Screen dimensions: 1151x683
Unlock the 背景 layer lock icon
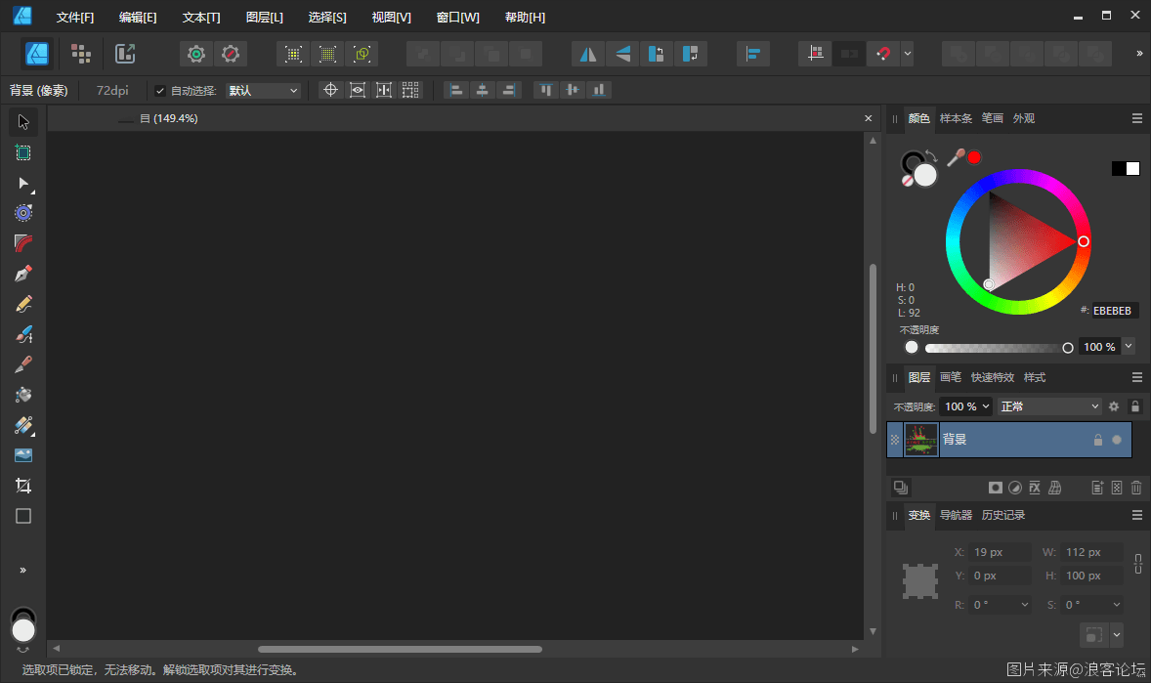click(x=1097, y=440)
